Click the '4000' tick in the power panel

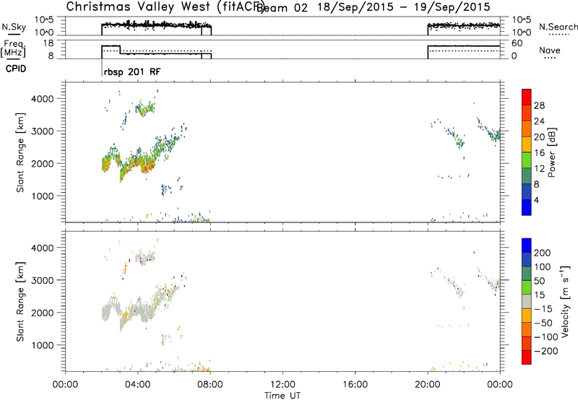click(43, 99)
